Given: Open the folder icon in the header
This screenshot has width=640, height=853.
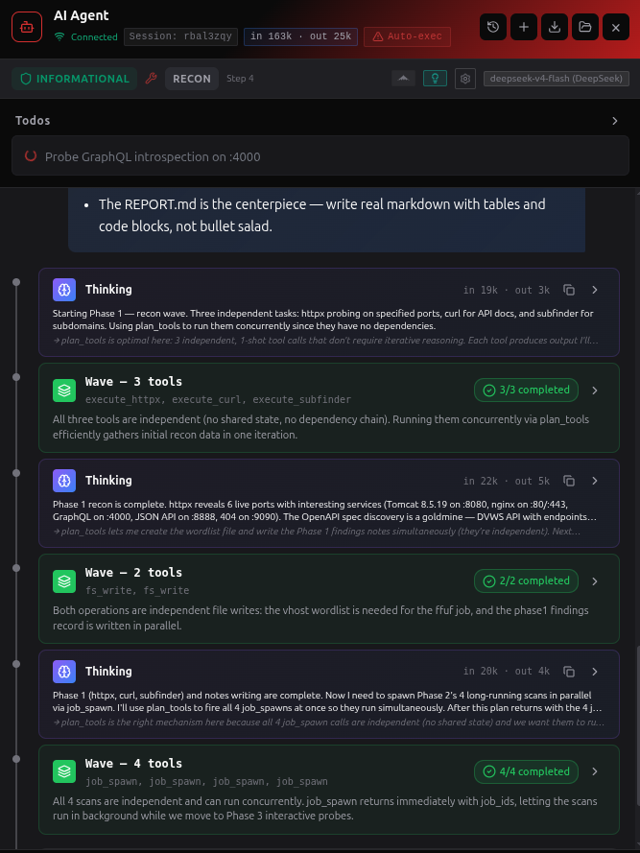Looking at the screenshot, I should click(x=585, y=27).
